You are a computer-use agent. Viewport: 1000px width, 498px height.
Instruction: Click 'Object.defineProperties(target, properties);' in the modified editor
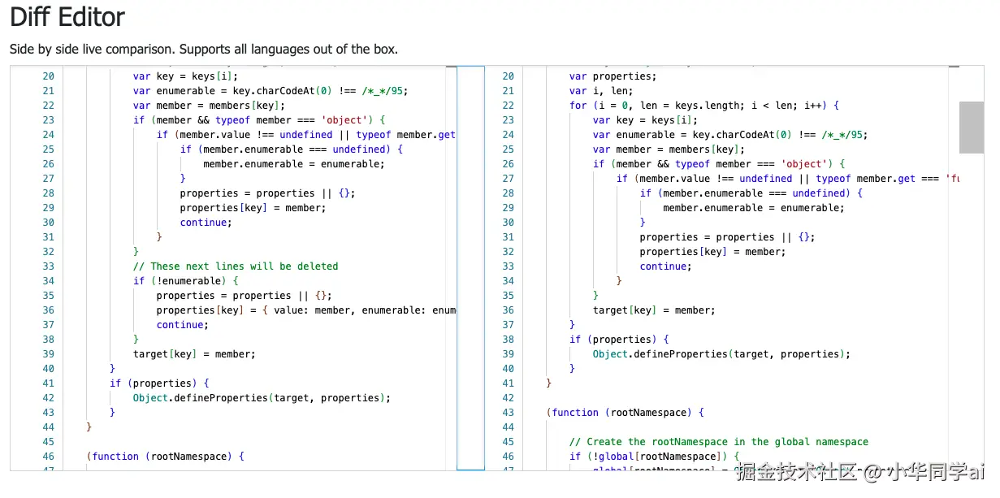click(721, 354)
